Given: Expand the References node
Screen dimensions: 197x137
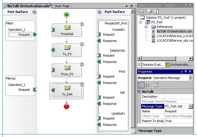Looking at the screenshot, I should click(146, 27).
